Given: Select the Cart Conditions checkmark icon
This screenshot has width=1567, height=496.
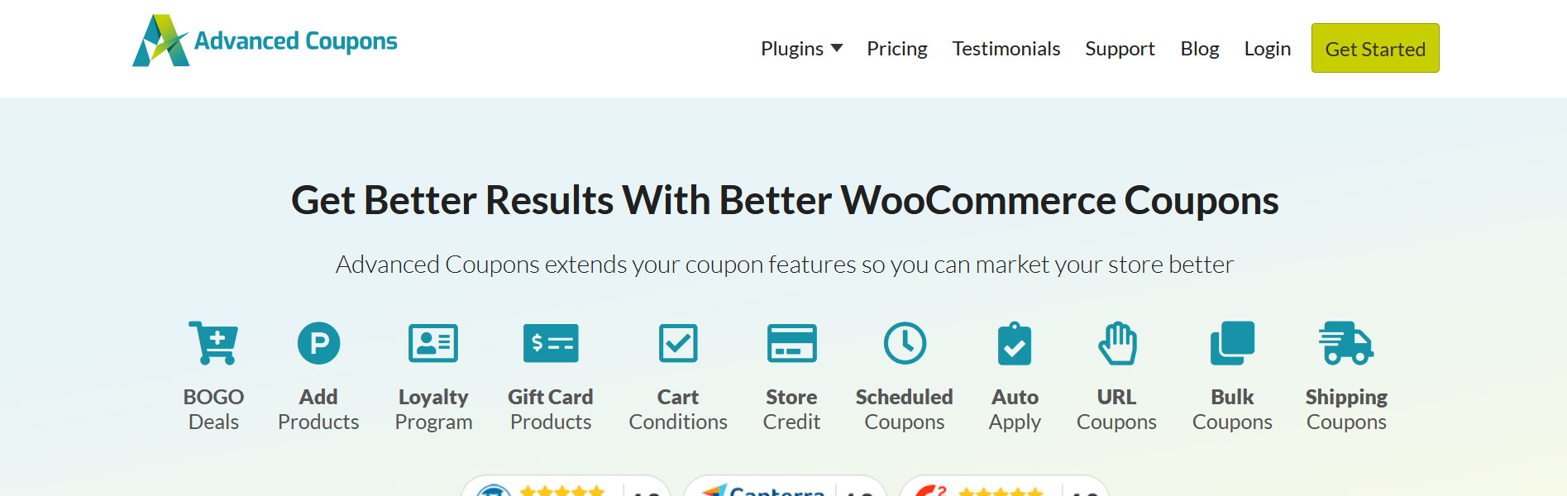Looking at the screenshot, I should pos(678,342).
